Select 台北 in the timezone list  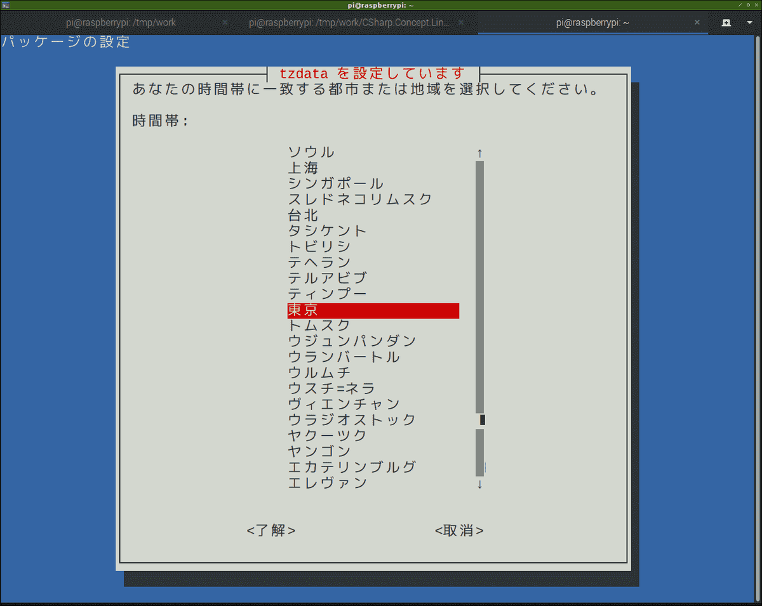(304, 216)
